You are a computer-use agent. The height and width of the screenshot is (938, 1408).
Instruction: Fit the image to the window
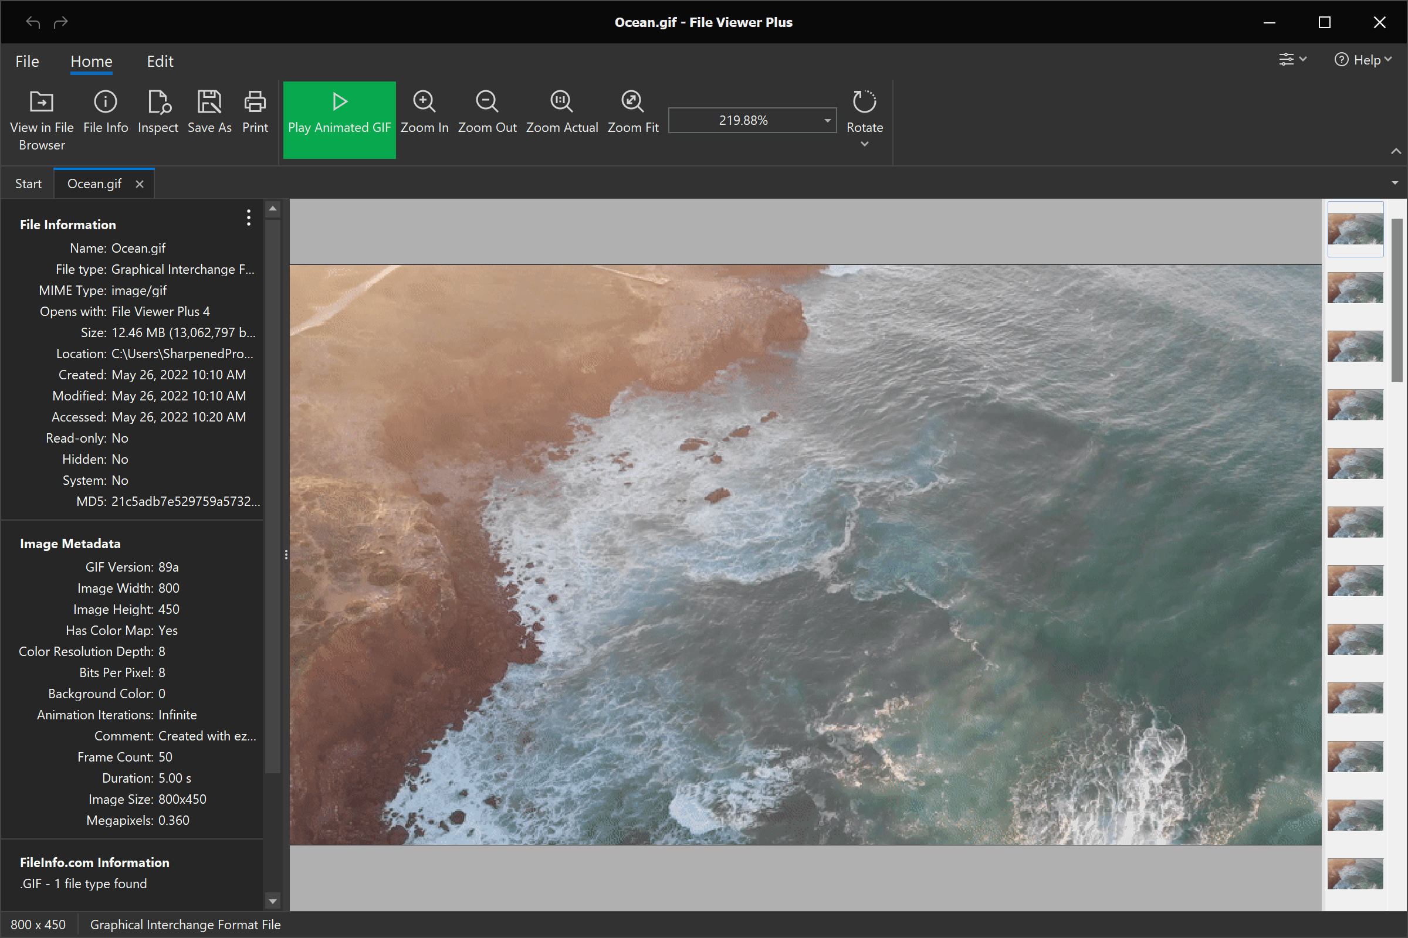click(632, 114)
